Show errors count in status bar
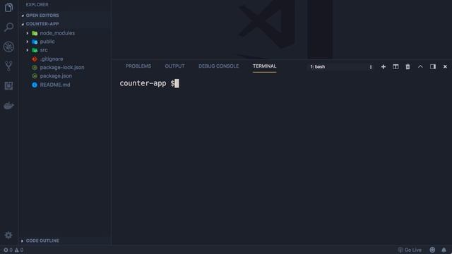This screenshot has height=254, width=452. 8,250
